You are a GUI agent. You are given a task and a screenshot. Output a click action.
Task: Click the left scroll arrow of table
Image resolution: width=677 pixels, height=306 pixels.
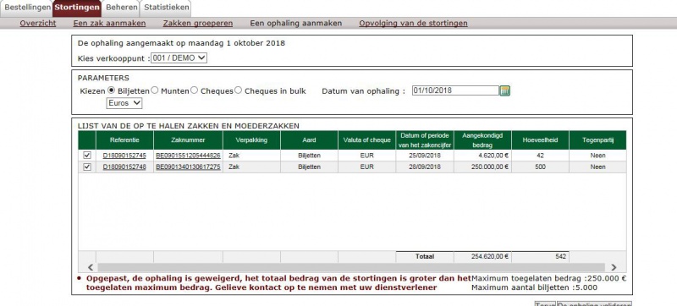click(91, 267)
